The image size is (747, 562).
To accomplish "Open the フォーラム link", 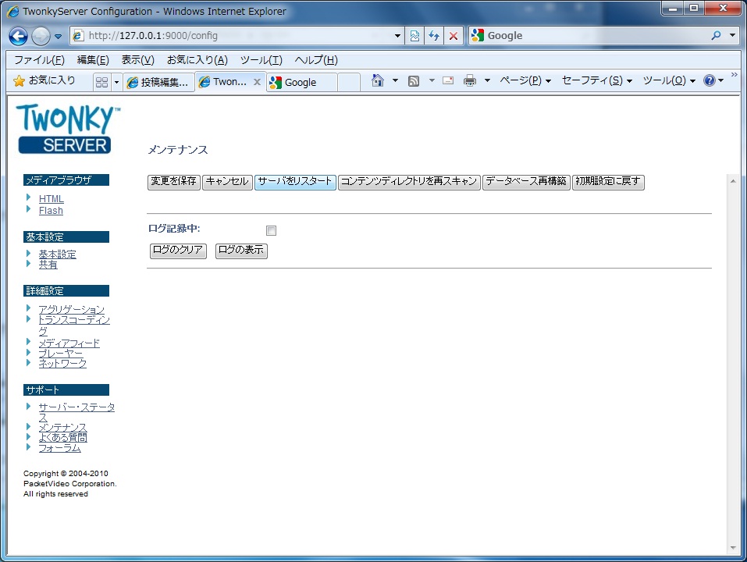I will click(59, 448).
